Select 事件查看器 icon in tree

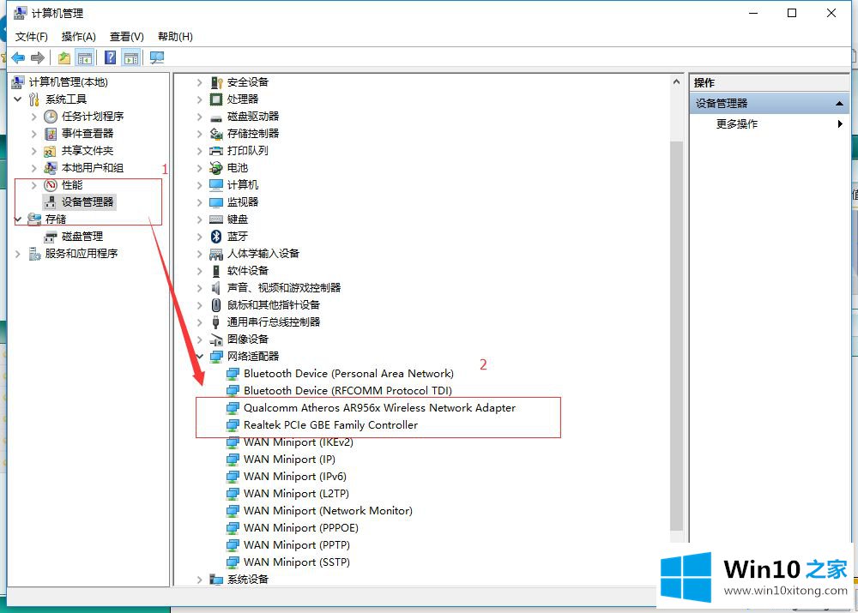51,134
